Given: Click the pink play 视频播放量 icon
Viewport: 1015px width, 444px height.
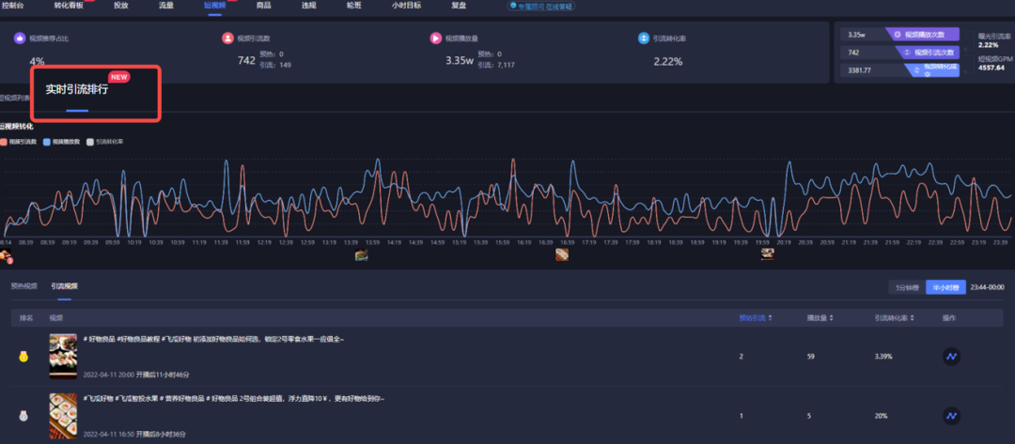Looking at the screenshot, I should tap(436, 38).
